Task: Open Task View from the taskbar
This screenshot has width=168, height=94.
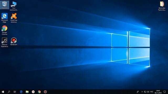Action: [15, 92]
